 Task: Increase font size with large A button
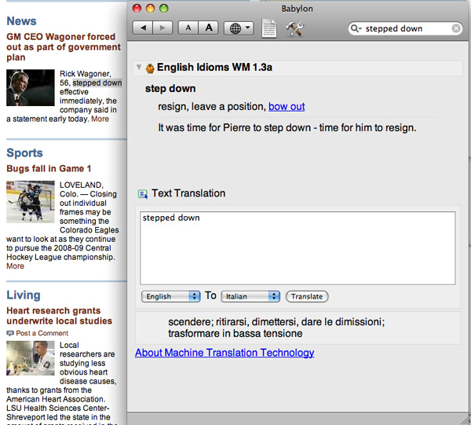coord(208,28)
